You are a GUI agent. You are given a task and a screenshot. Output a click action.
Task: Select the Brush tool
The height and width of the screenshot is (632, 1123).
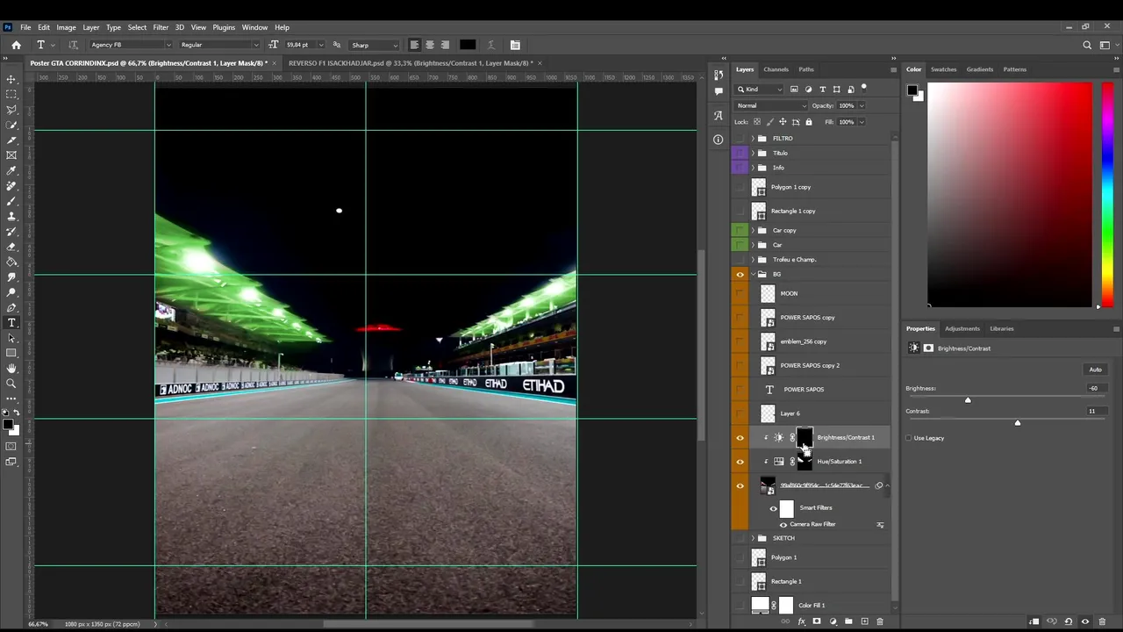point(11,201)
